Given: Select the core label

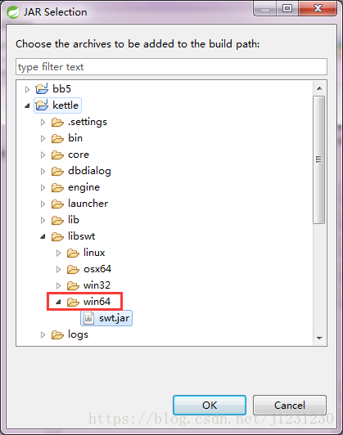Looking at the screenshot, I should [79, 155].
